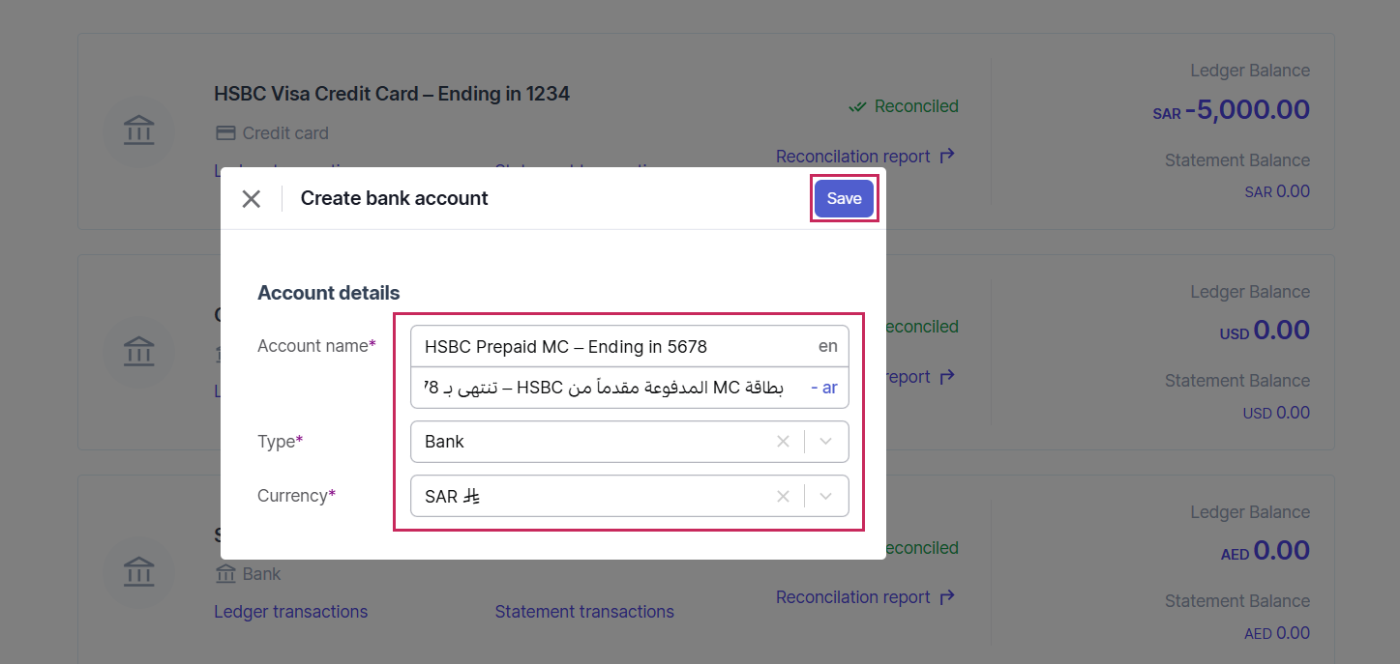Click the Save button
This screenshot has width=1400, height=664.
[x=844, y=199]
